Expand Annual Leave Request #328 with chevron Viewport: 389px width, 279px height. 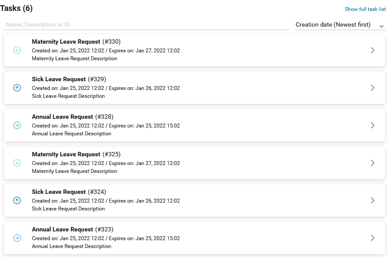pyautogui.click(x=372, y=125)
